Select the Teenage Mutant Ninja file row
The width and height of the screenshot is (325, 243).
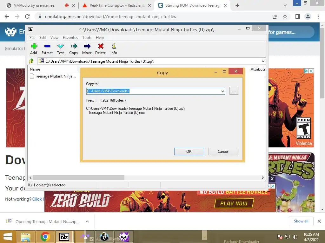point(53,76)
